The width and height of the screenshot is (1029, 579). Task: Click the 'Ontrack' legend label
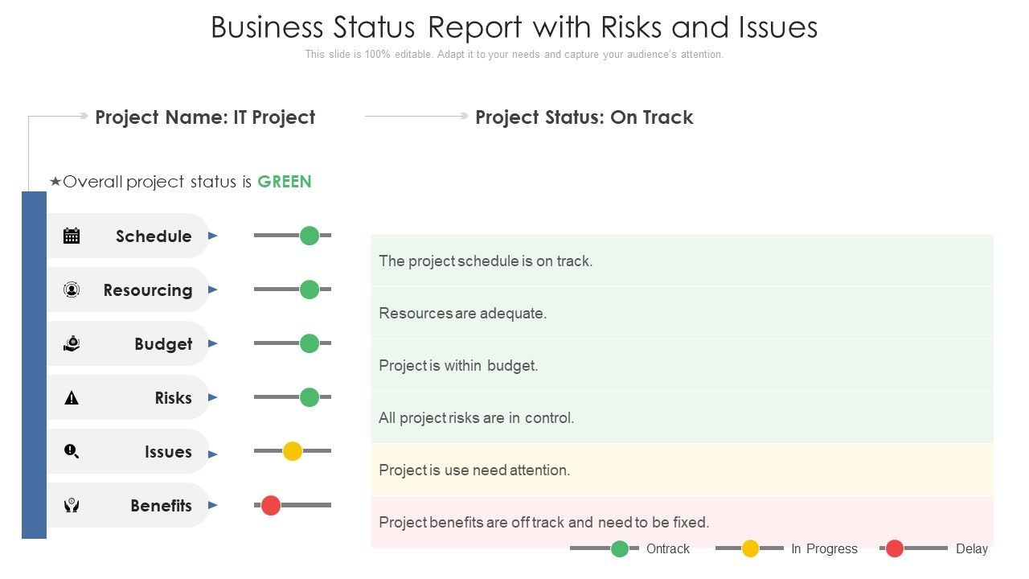(x=668, y=548)
